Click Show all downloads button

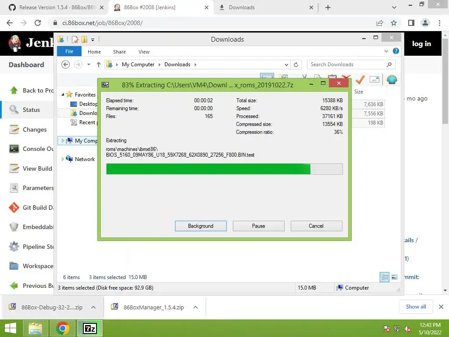pos(416,307)
